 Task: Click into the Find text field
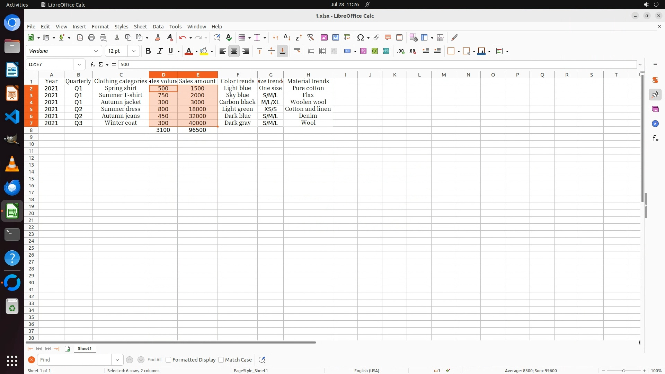click(74, 360)
